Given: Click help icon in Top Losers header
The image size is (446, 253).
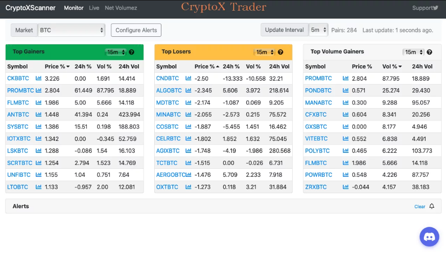Looking at the screenshot, I should 281,52.
